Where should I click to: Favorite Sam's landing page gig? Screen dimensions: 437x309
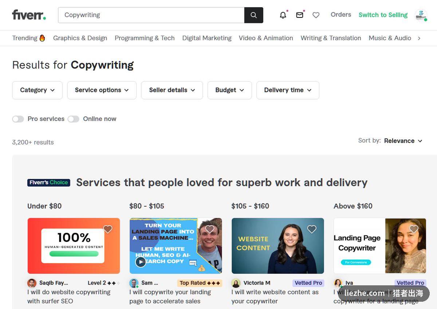pos(210,229)
